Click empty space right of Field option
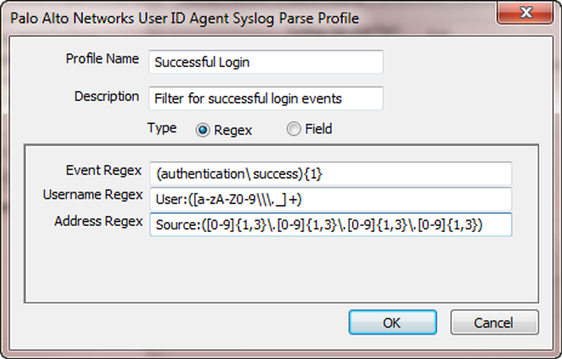 435,130
